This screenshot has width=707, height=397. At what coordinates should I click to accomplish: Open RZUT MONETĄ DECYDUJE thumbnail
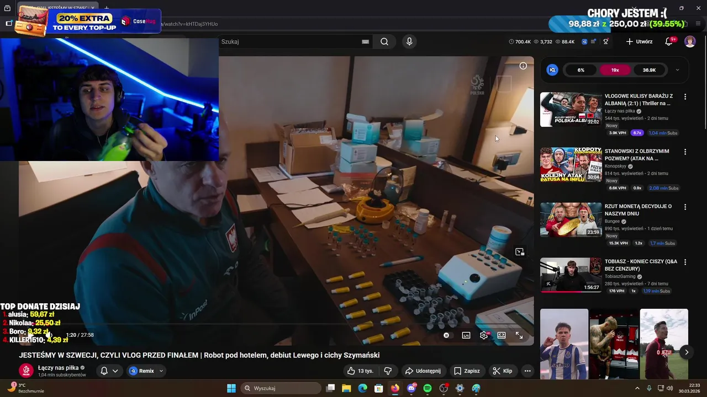click(571, 219)
